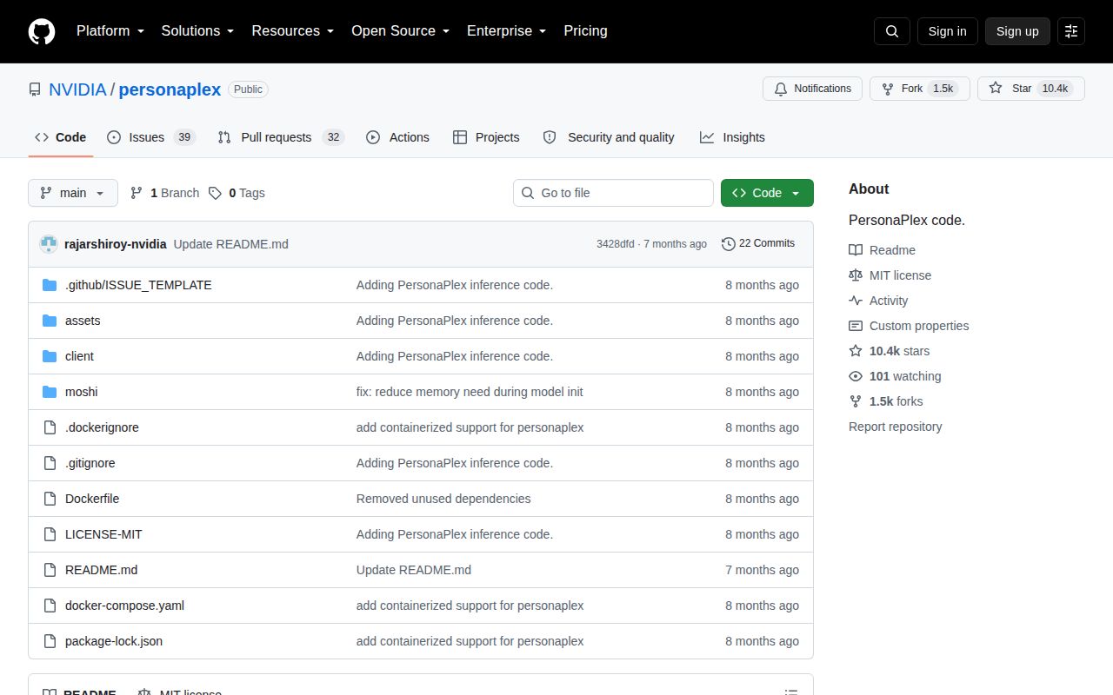This screenshot has height=695, width=1113.
Task: Open the header hamburger settings icon
Action: click(1071, 31)
